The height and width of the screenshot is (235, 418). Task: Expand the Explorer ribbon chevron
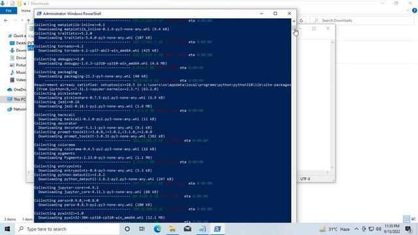(408, 10)
